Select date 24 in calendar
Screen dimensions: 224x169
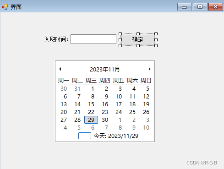[x=119, y=112]
